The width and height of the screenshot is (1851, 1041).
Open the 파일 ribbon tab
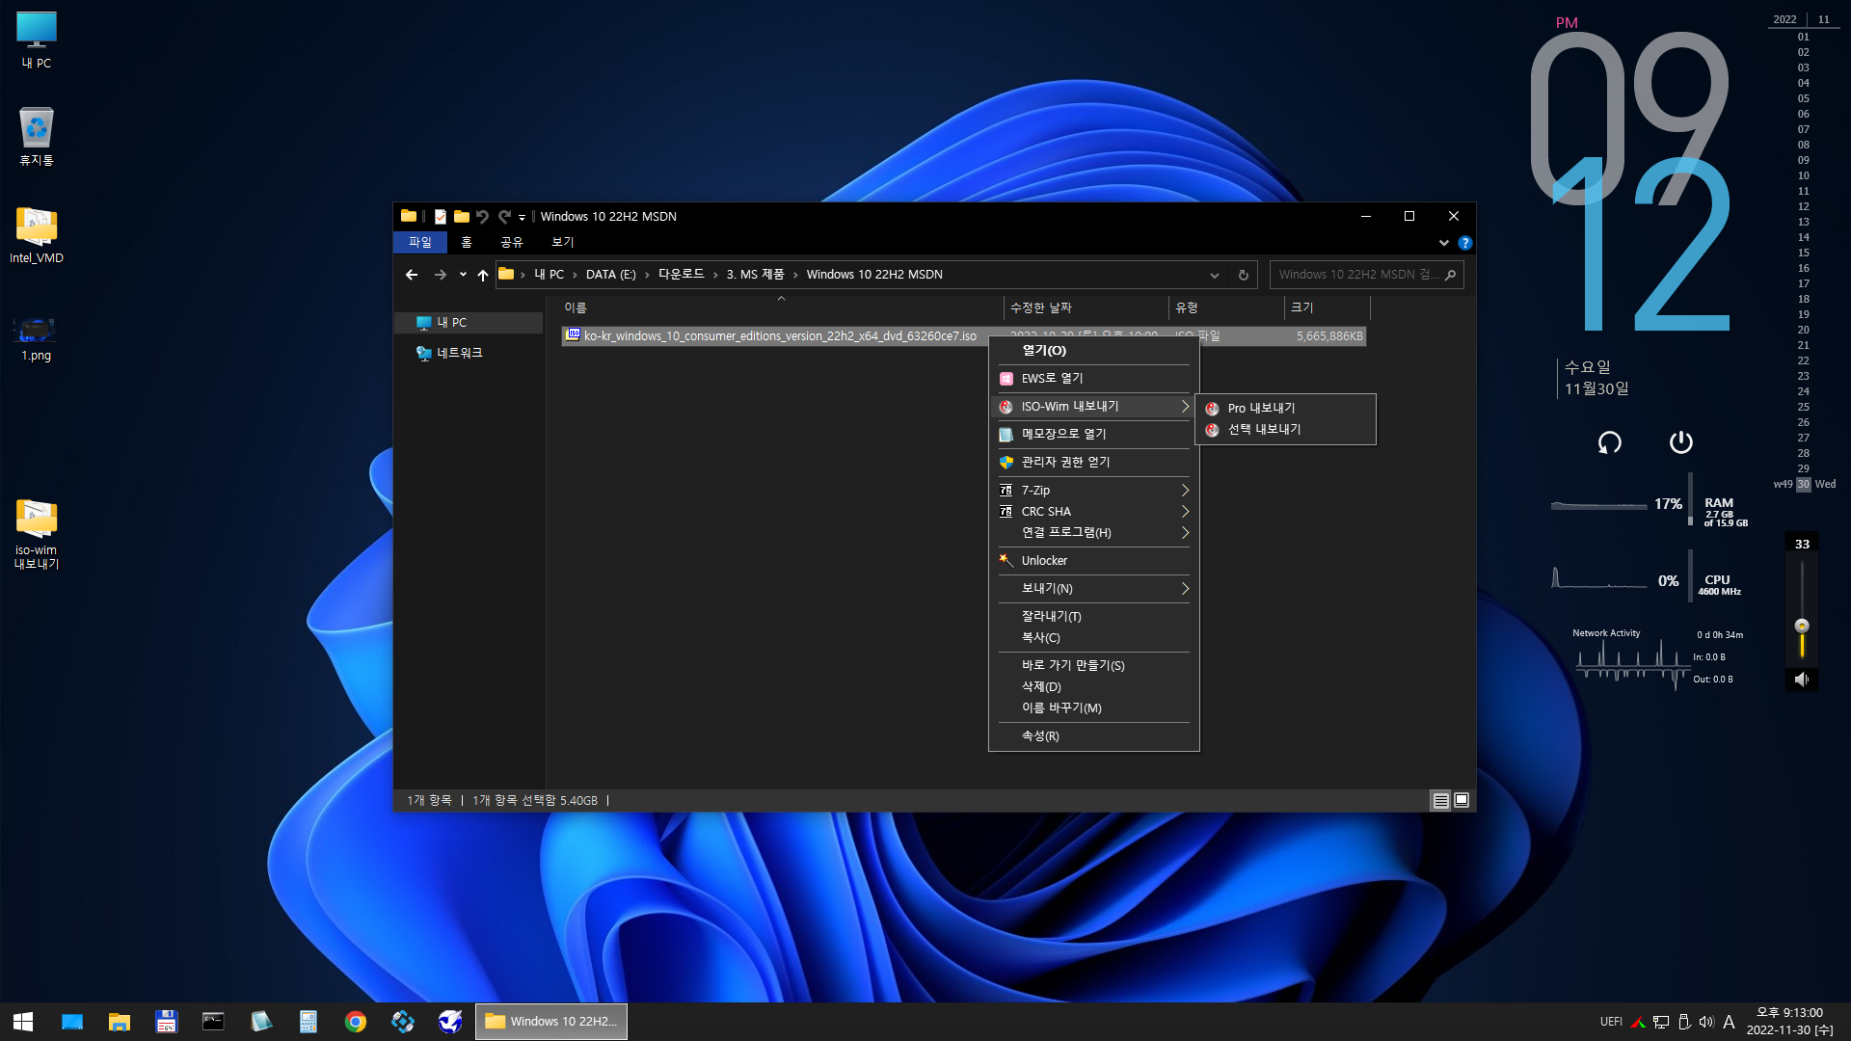(420, 243)
